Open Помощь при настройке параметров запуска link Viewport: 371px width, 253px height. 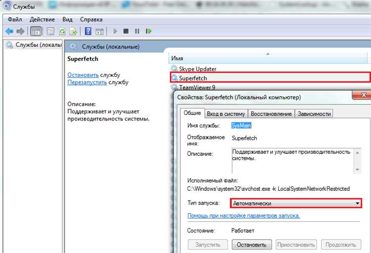[244, 216]
